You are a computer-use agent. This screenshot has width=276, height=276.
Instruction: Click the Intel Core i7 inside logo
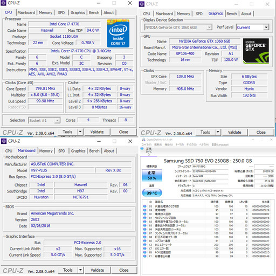point(118,33)
